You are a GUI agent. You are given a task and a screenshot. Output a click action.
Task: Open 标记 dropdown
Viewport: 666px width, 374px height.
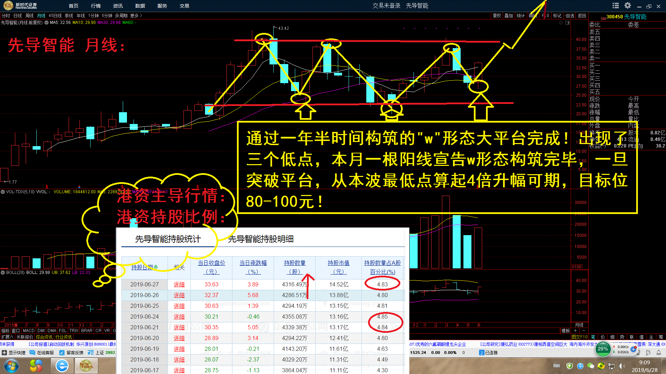click(x=557, y=16)
